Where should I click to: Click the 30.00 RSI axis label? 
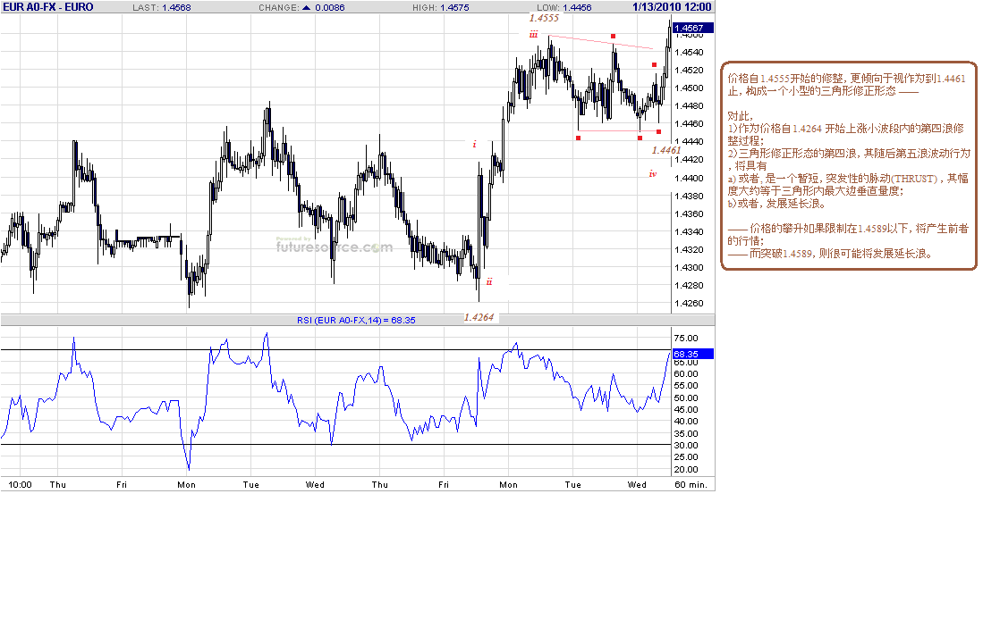click(x=686, y=446)
